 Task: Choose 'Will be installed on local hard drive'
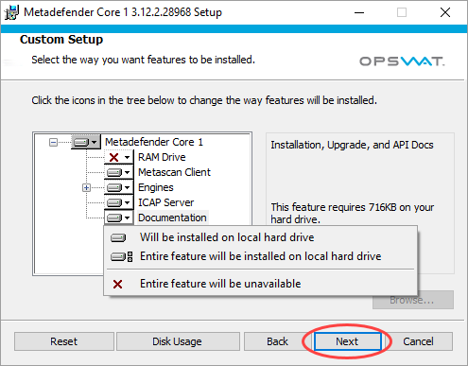[260, 237]
